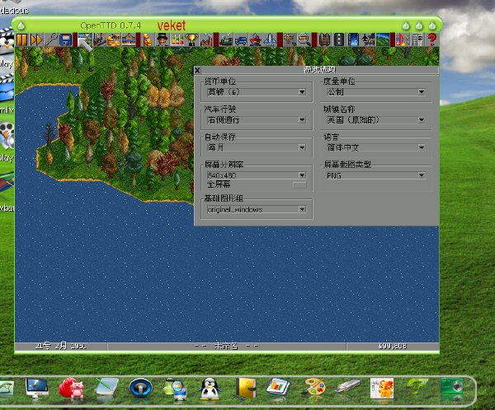Click the money balance in status bar
The image size is (495, 410).
[x=393, y=346]
